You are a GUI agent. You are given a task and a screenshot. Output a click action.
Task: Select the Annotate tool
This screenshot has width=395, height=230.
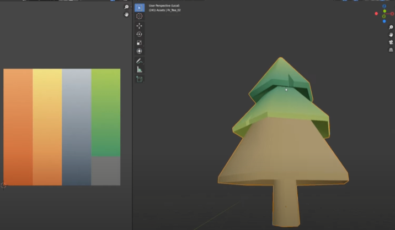point(139,61)
